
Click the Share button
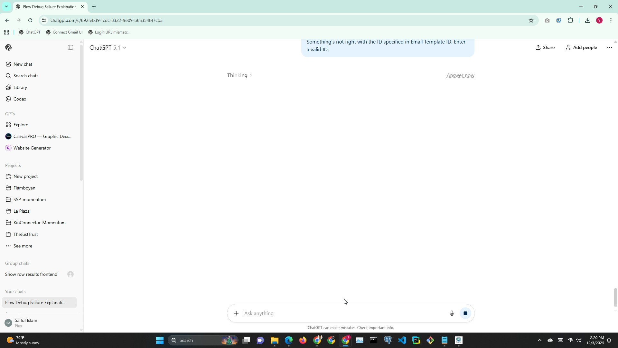click(x=545, y=47)
